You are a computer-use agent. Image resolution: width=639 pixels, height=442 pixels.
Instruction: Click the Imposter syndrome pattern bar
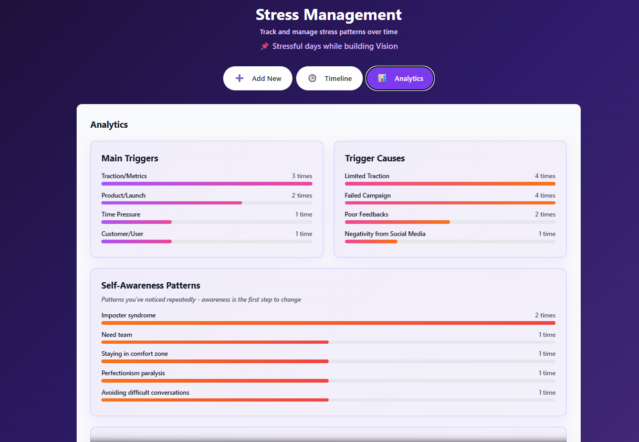click(x=328, y=323)
